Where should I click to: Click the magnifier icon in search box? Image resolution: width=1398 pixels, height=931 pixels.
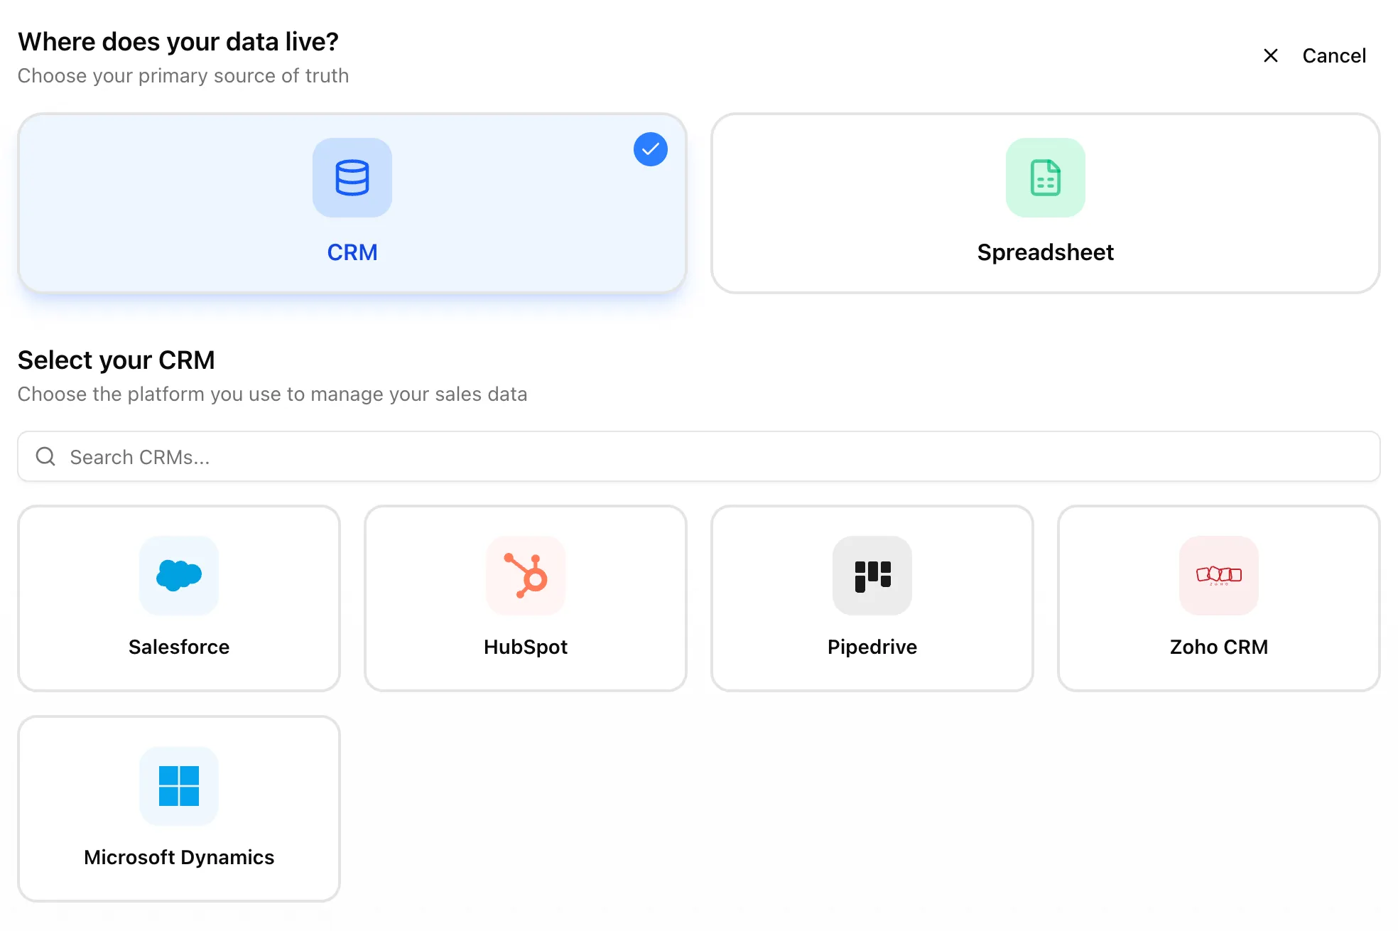(x=45, y=456)
